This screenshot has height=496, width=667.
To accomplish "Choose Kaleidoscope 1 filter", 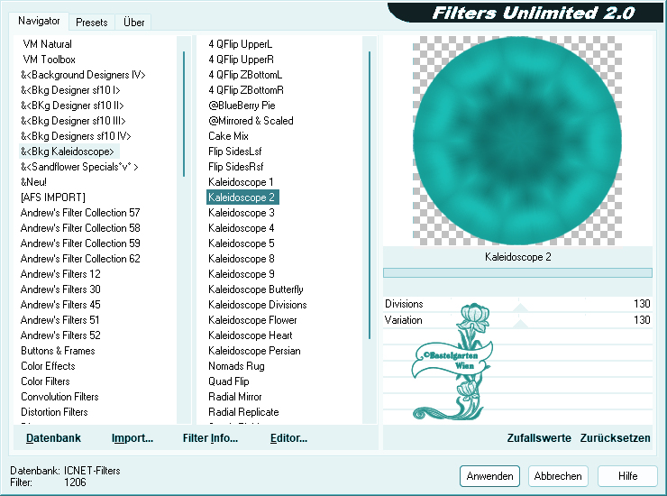I will click(x=241, y=182).
